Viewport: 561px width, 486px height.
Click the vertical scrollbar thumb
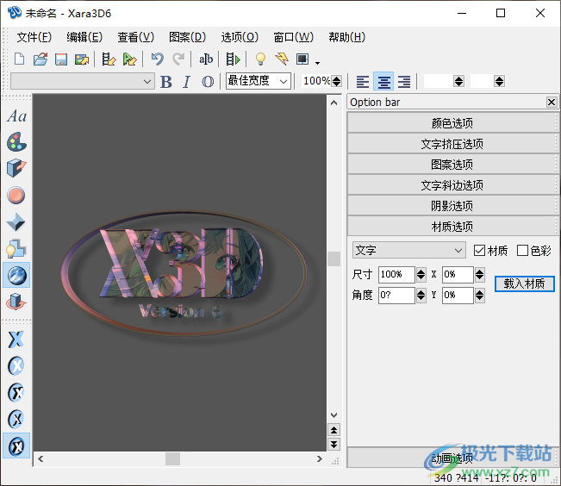pyautogui.click(x=333, y=259)
